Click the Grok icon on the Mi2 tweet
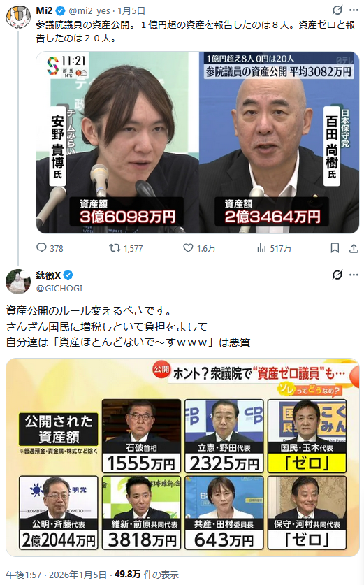The width and height of the screenshot is (364, 585). tap(337, 10)
